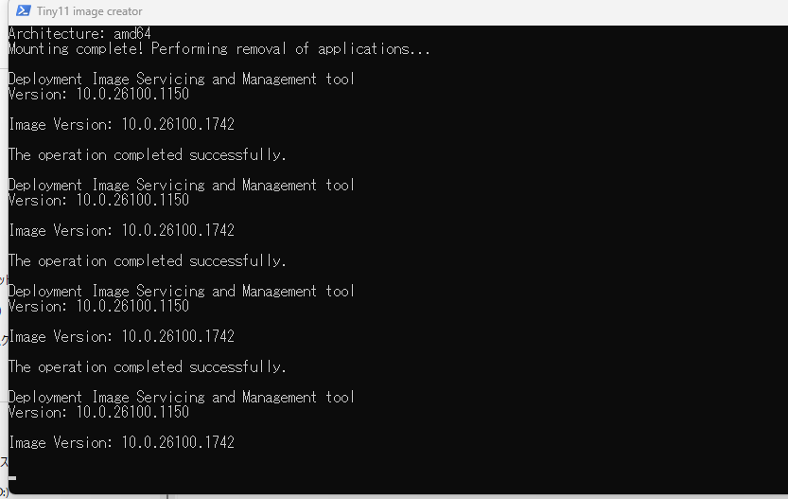Click the first "The operation completed successfully." line
Screen dimensions: 788x499
[x=147, y=154]
